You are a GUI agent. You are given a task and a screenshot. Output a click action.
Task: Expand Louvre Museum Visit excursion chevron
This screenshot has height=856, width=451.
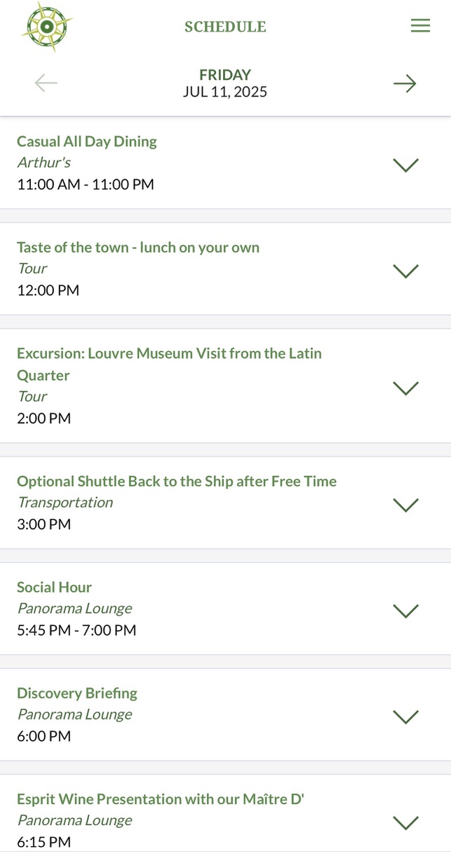click(x=406, y=388)
